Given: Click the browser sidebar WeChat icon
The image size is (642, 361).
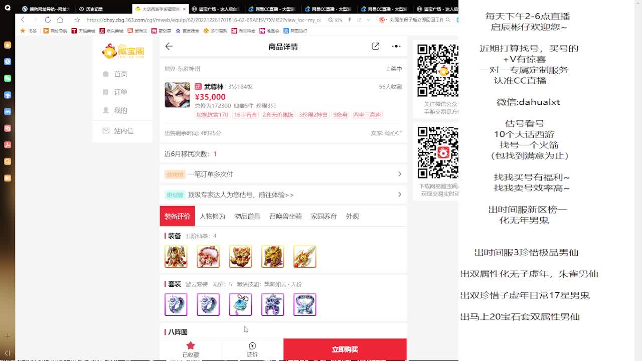Looking at the screenshot, I should click(x=8, y=78).
